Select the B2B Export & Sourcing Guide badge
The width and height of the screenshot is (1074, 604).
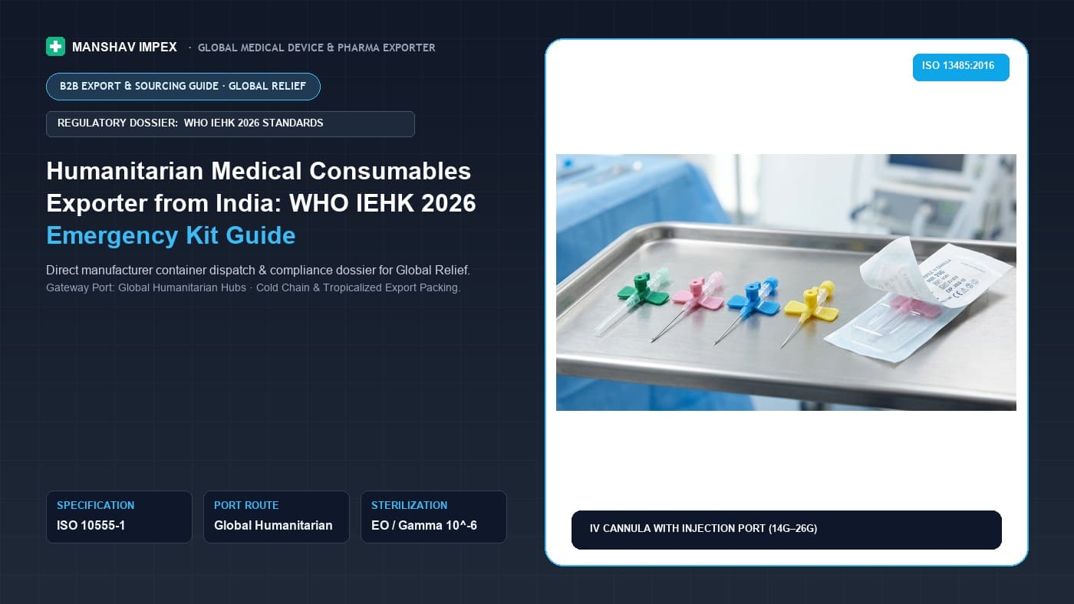(x=183, y=87)
